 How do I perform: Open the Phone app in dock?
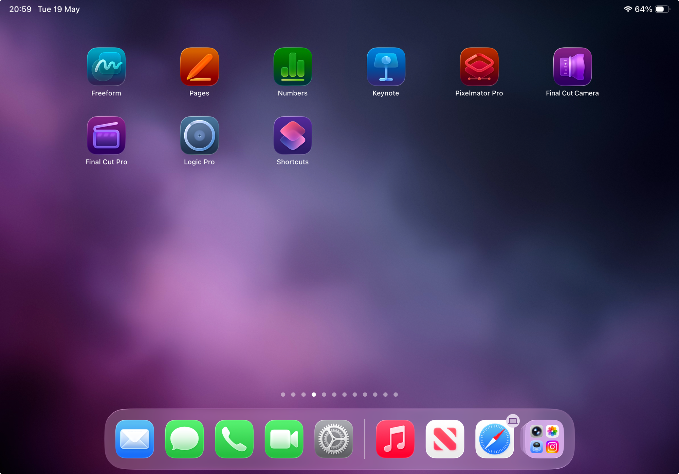coord(234,439)
